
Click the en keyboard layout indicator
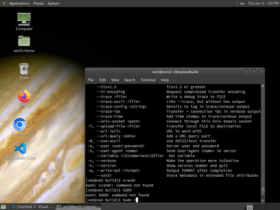242,3
